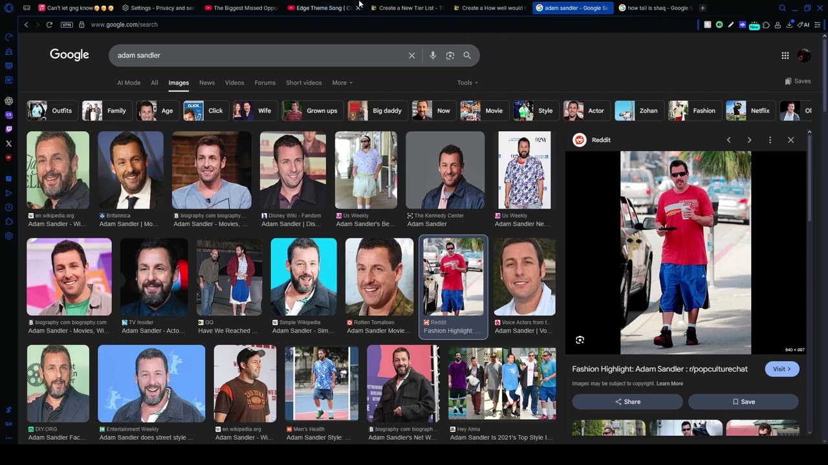Switch to the AI Mode tab
The image size is (828, 465).
129,83
